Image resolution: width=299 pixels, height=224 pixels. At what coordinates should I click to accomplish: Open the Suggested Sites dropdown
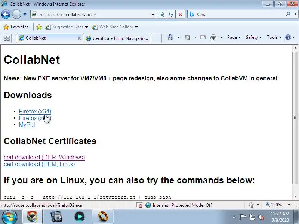tap(67, 27)
